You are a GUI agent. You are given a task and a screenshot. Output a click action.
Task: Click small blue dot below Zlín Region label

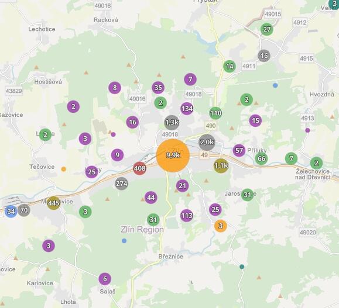[124, 241]
